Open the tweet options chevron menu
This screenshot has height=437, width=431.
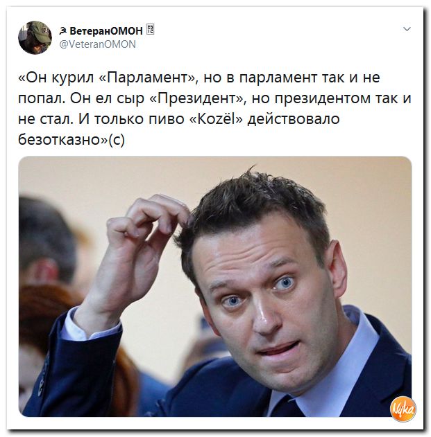coord(407,29)
